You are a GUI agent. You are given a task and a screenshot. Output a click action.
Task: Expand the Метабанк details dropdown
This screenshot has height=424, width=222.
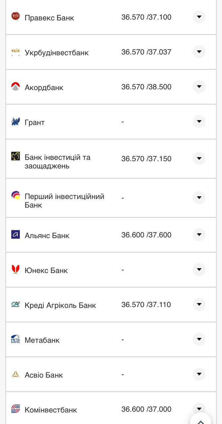(x=199, y=339)
